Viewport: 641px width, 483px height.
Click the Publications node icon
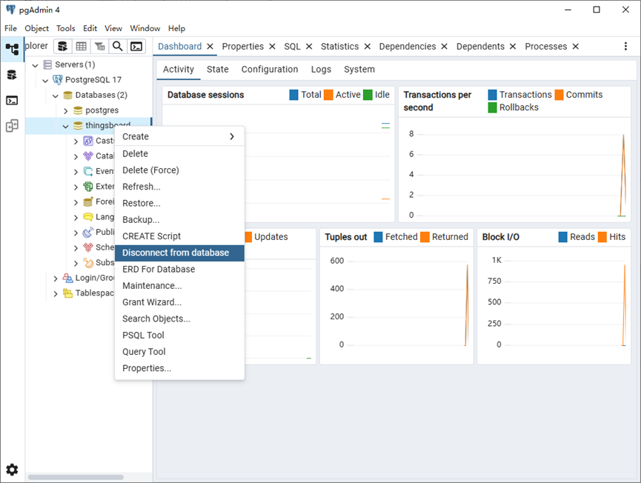(88, 232)
